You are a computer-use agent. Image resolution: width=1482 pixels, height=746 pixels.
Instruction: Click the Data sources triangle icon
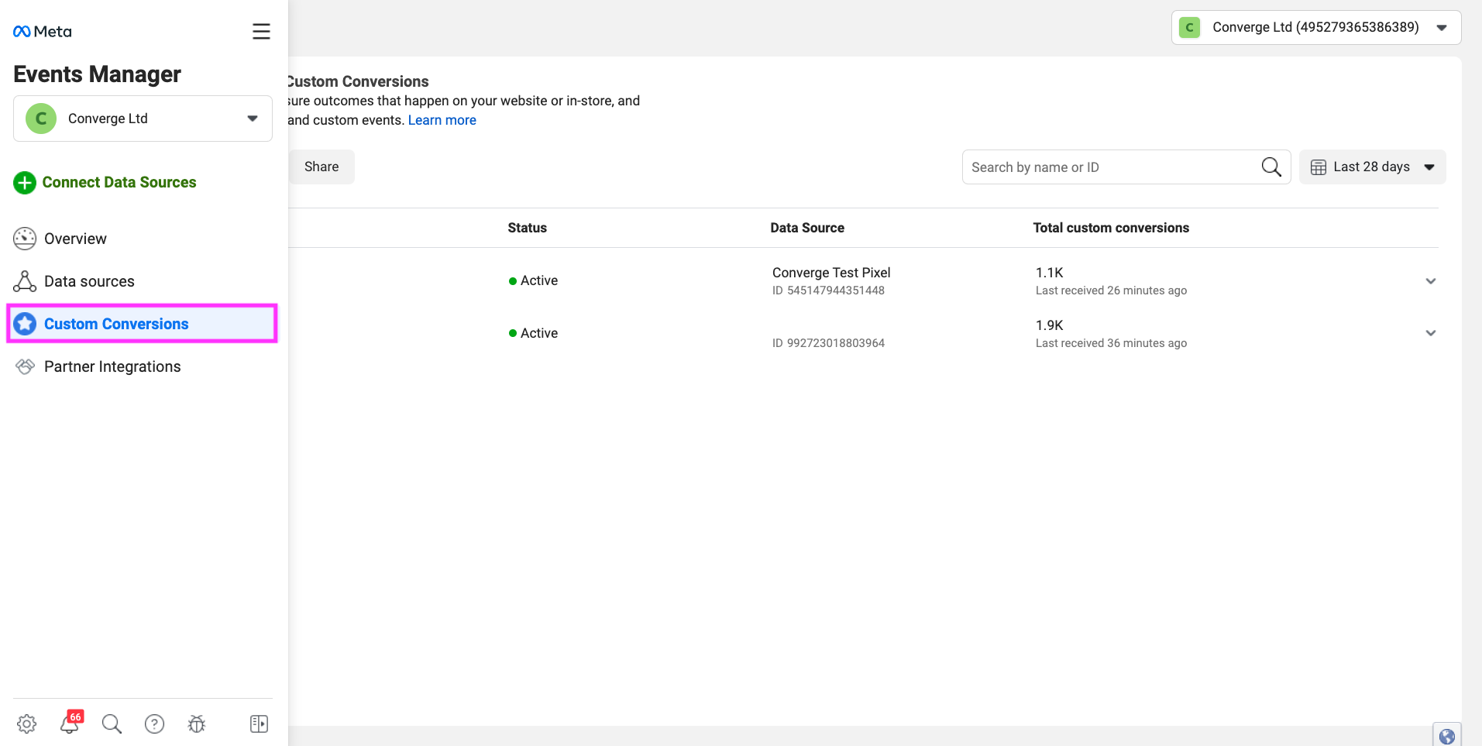click(x=25, y=281)
